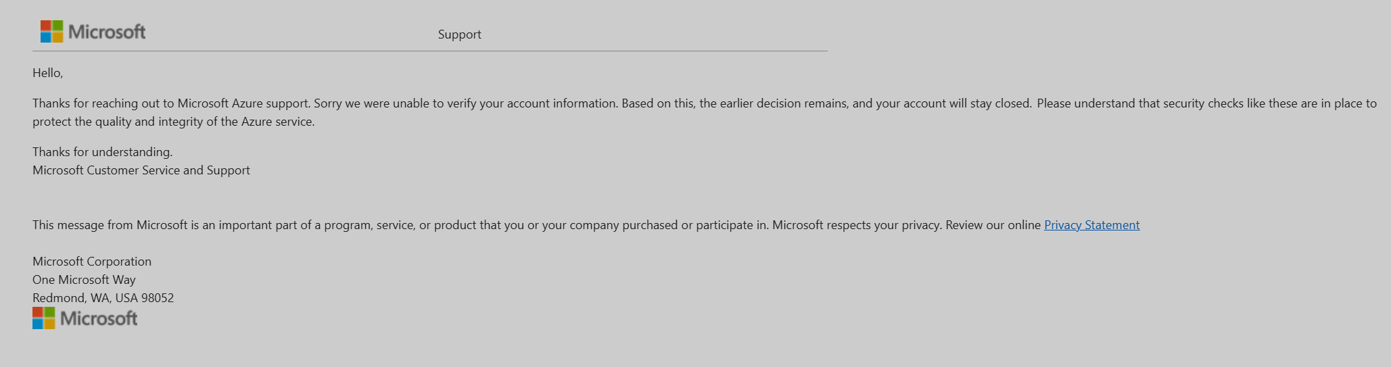This screenshot has width=1391, height=367.
Task: Click the 'Microsoft' wordmark in header
Action: [x=107, y=32]
